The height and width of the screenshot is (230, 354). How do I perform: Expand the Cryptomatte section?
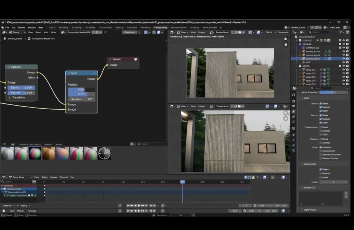click(302, 164)
